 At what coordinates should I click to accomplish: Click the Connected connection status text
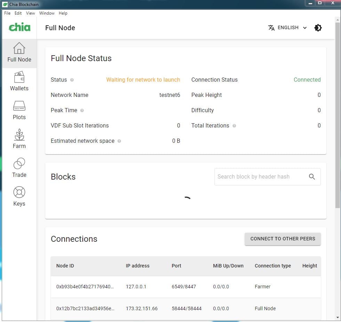307,80
